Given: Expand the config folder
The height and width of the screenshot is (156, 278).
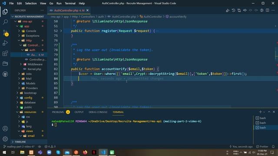Looking at the screenshot, I should click(x=28, y=97).
